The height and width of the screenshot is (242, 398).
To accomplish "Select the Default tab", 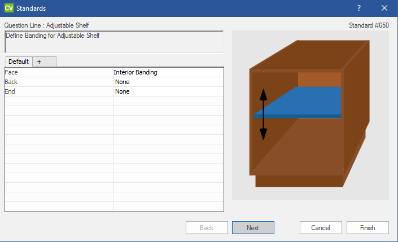I will pyautogui.click(x=19, y=61).
